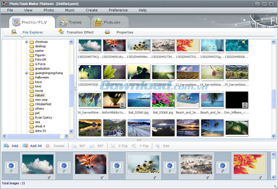Click folder tree scroll up arrow
Screen dimensions: 278x189
pyautogui.click(x=71, y=42)
